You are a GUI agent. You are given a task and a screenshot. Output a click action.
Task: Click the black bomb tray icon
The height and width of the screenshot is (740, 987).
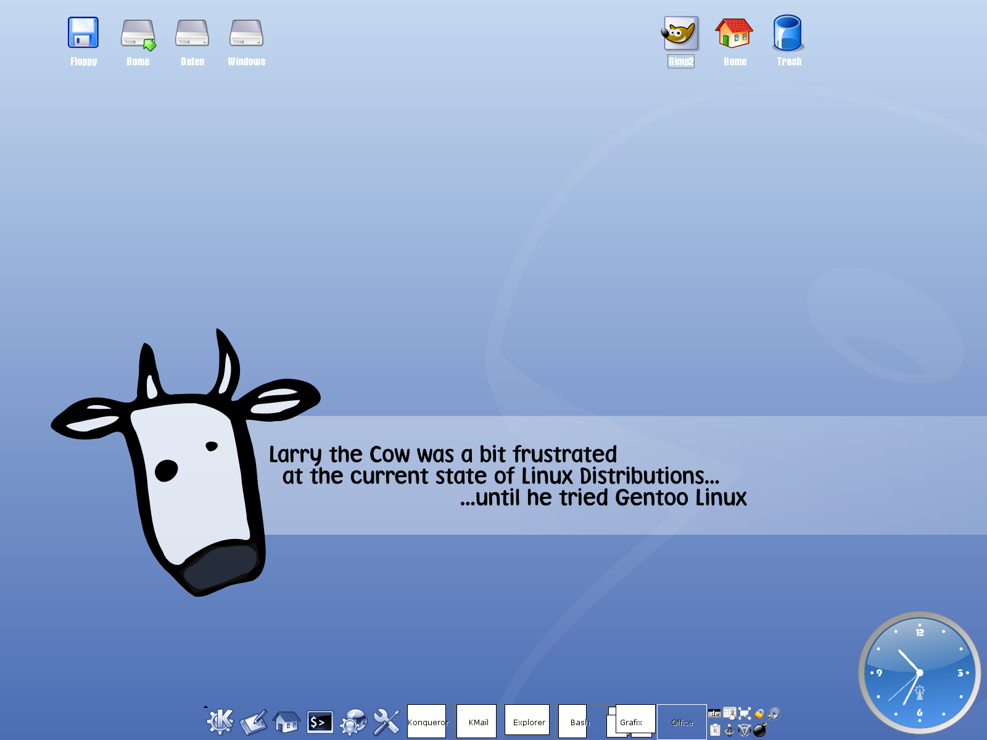[x=760, y=730]
